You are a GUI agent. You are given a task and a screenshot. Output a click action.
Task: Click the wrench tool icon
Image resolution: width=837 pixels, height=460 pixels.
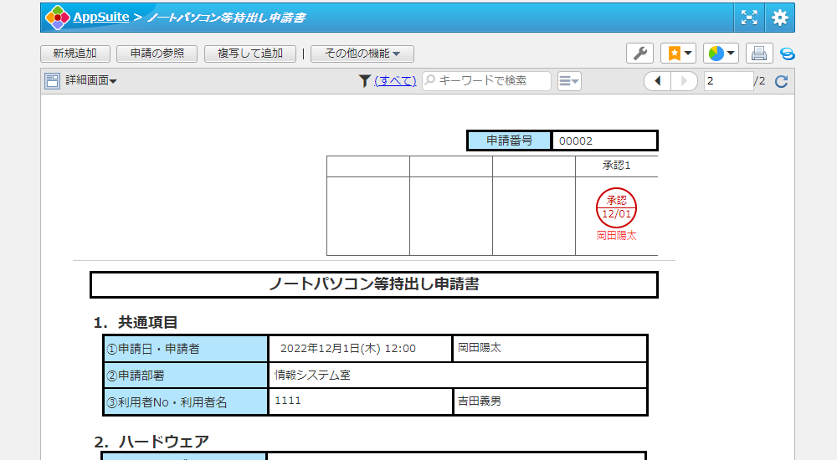(639, 54)
